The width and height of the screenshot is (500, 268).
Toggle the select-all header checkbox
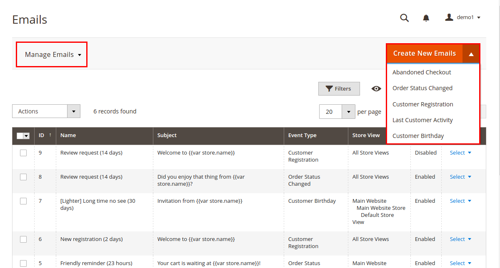(20, 135)
